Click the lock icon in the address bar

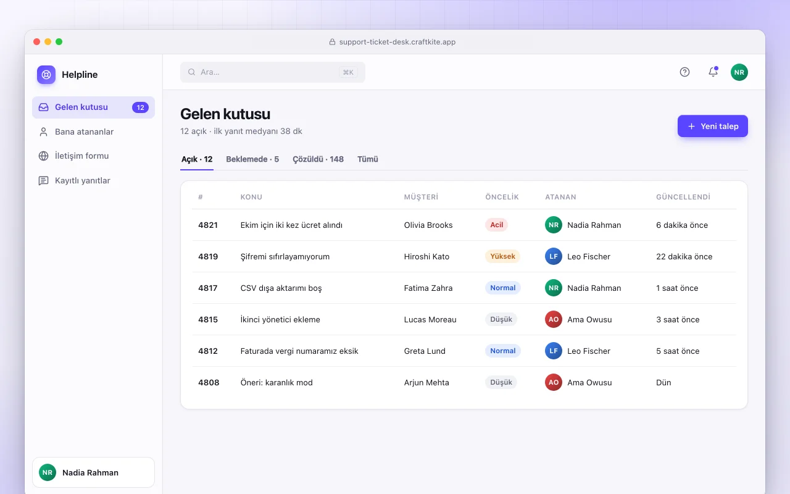coord(332,42)
